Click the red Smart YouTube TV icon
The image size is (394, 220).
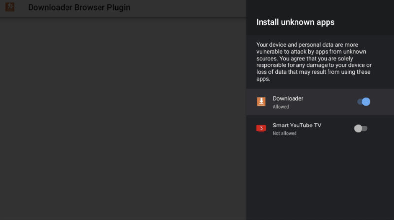click(x=261, y=128)
